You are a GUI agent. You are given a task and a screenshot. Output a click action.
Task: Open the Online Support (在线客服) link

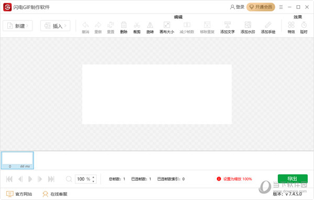55,194
